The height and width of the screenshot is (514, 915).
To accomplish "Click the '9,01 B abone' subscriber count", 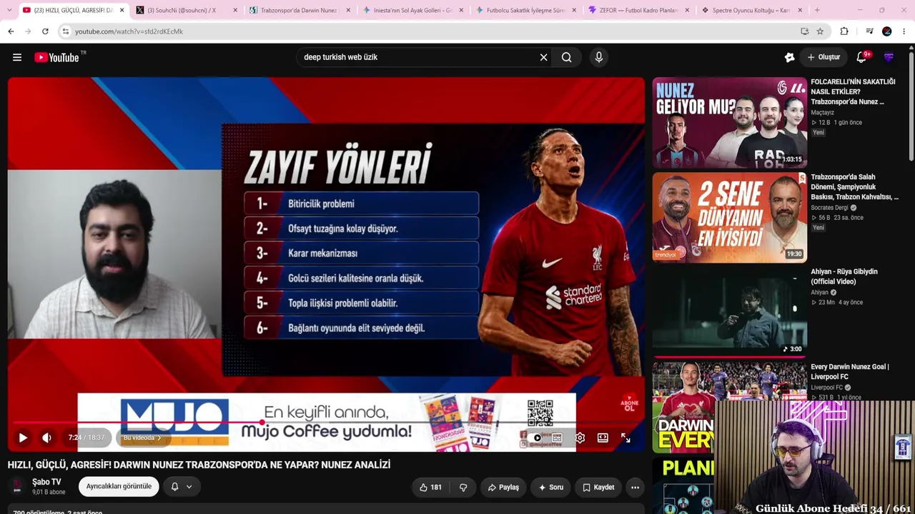I will [x=49, y=493].
